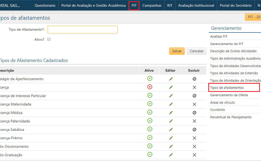Viewport: 261px width, 161px height.
Task: Delete the Licença Paternidade row with X
Action: 194,121
